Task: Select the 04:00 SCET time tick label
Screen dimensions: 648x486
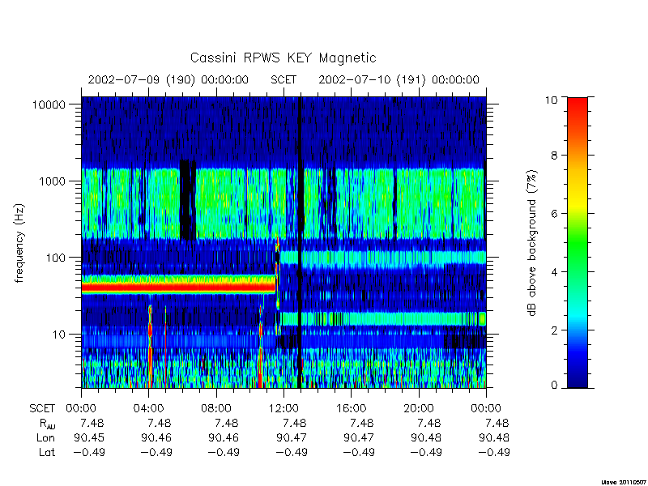Action: pyautogui.click(x=149, y=408)
